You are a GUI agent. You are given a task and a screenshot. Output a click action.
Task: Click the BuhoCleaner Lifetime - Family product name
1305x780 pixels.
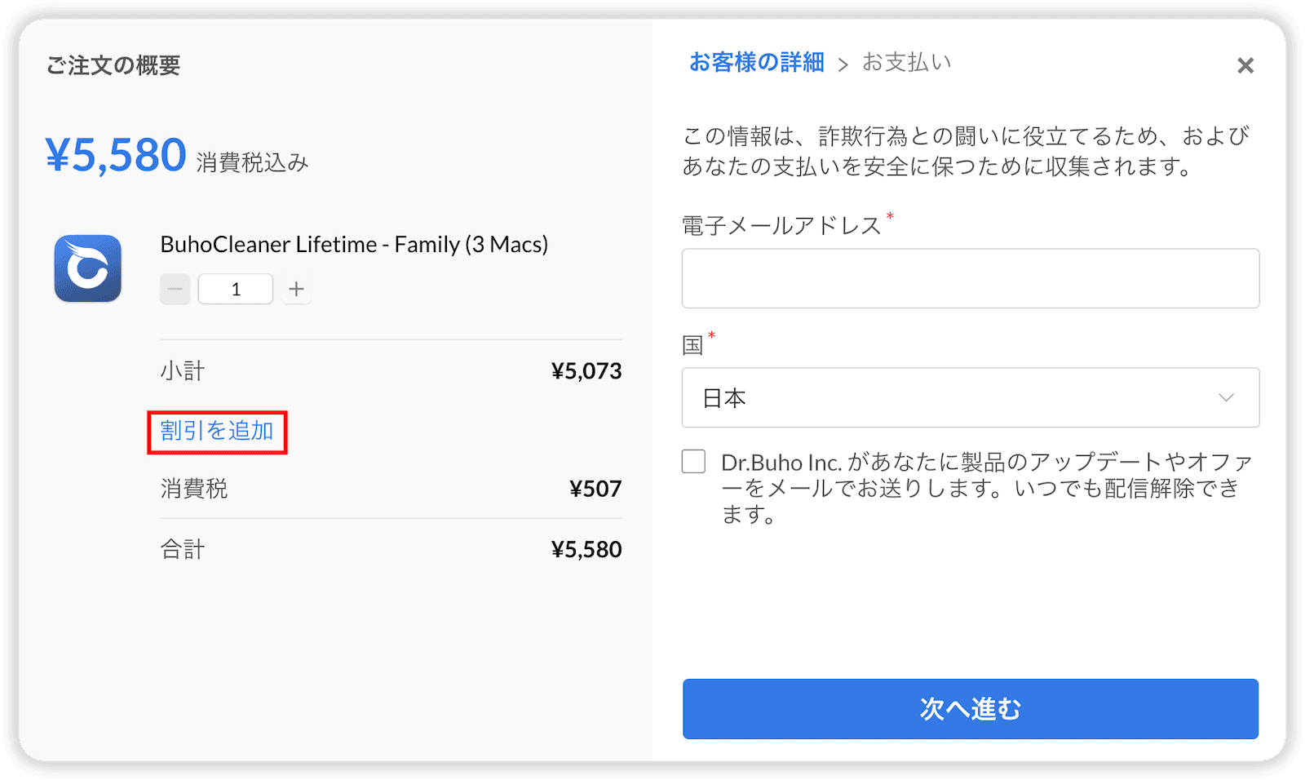[354, 244]
